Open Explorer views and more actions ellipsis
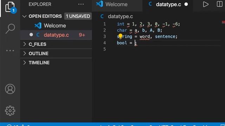 pyautogui.click(x=81, y=4)
